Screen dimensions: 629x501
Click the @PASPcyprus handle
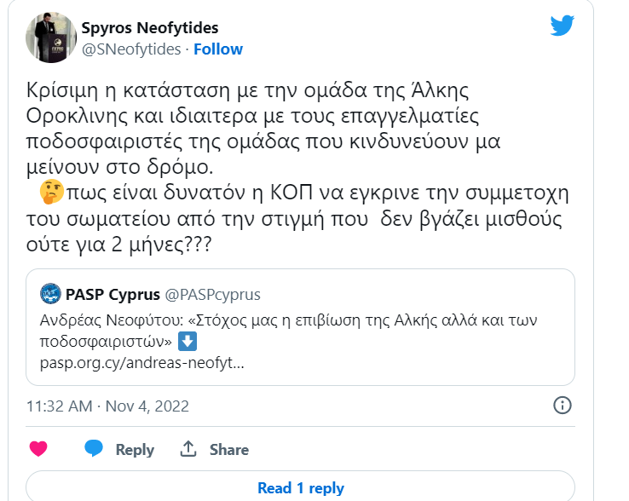(x=212, y=295)
